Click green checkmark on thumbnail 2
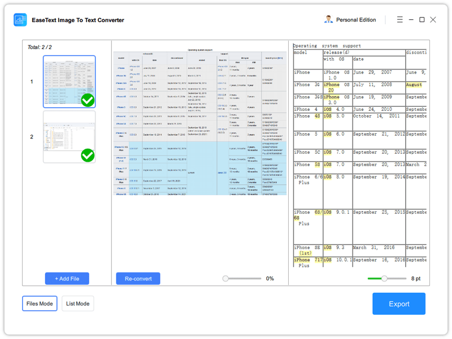This screenshot has width=452, height=339. [88, 156]
